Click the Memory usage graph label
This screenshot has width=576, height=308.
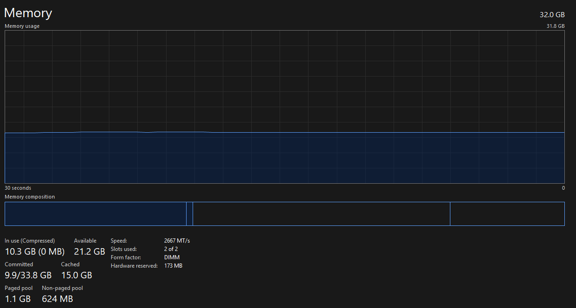22,26
